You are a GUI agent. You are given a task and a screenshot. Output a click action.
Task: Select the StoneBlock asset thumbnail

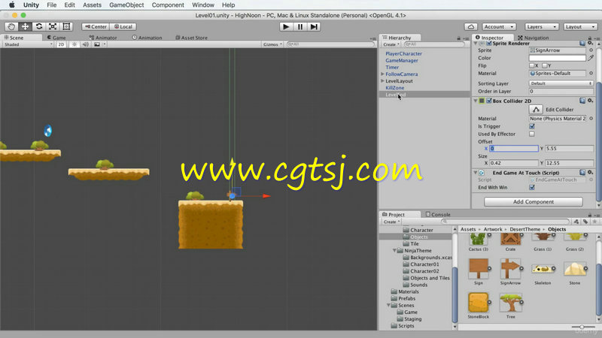click(479, 303)
